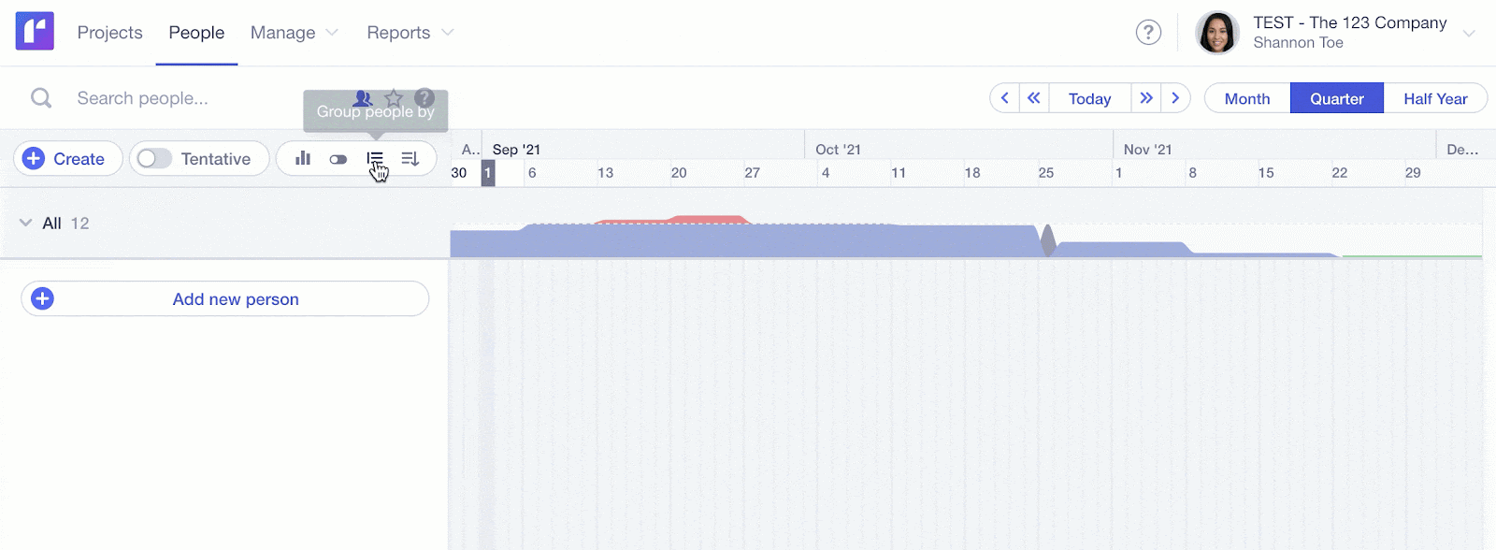Click the star icon in the tooltip
1496x550 pixels.
pyautogui.click(x=394, y=97)
